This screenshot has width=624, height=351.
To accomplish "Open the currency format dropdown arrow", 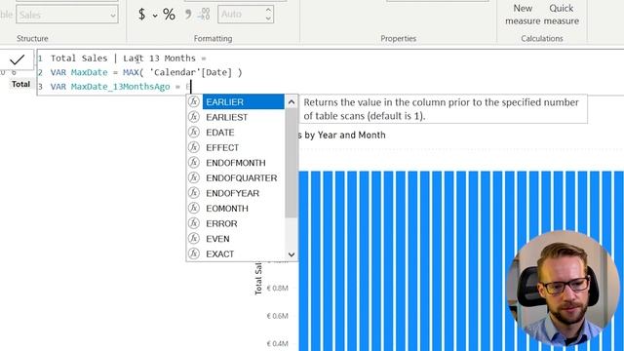I will pos(155,16).
